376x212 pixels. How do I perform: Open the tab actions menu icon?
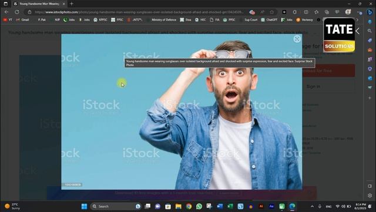point(5,4)
